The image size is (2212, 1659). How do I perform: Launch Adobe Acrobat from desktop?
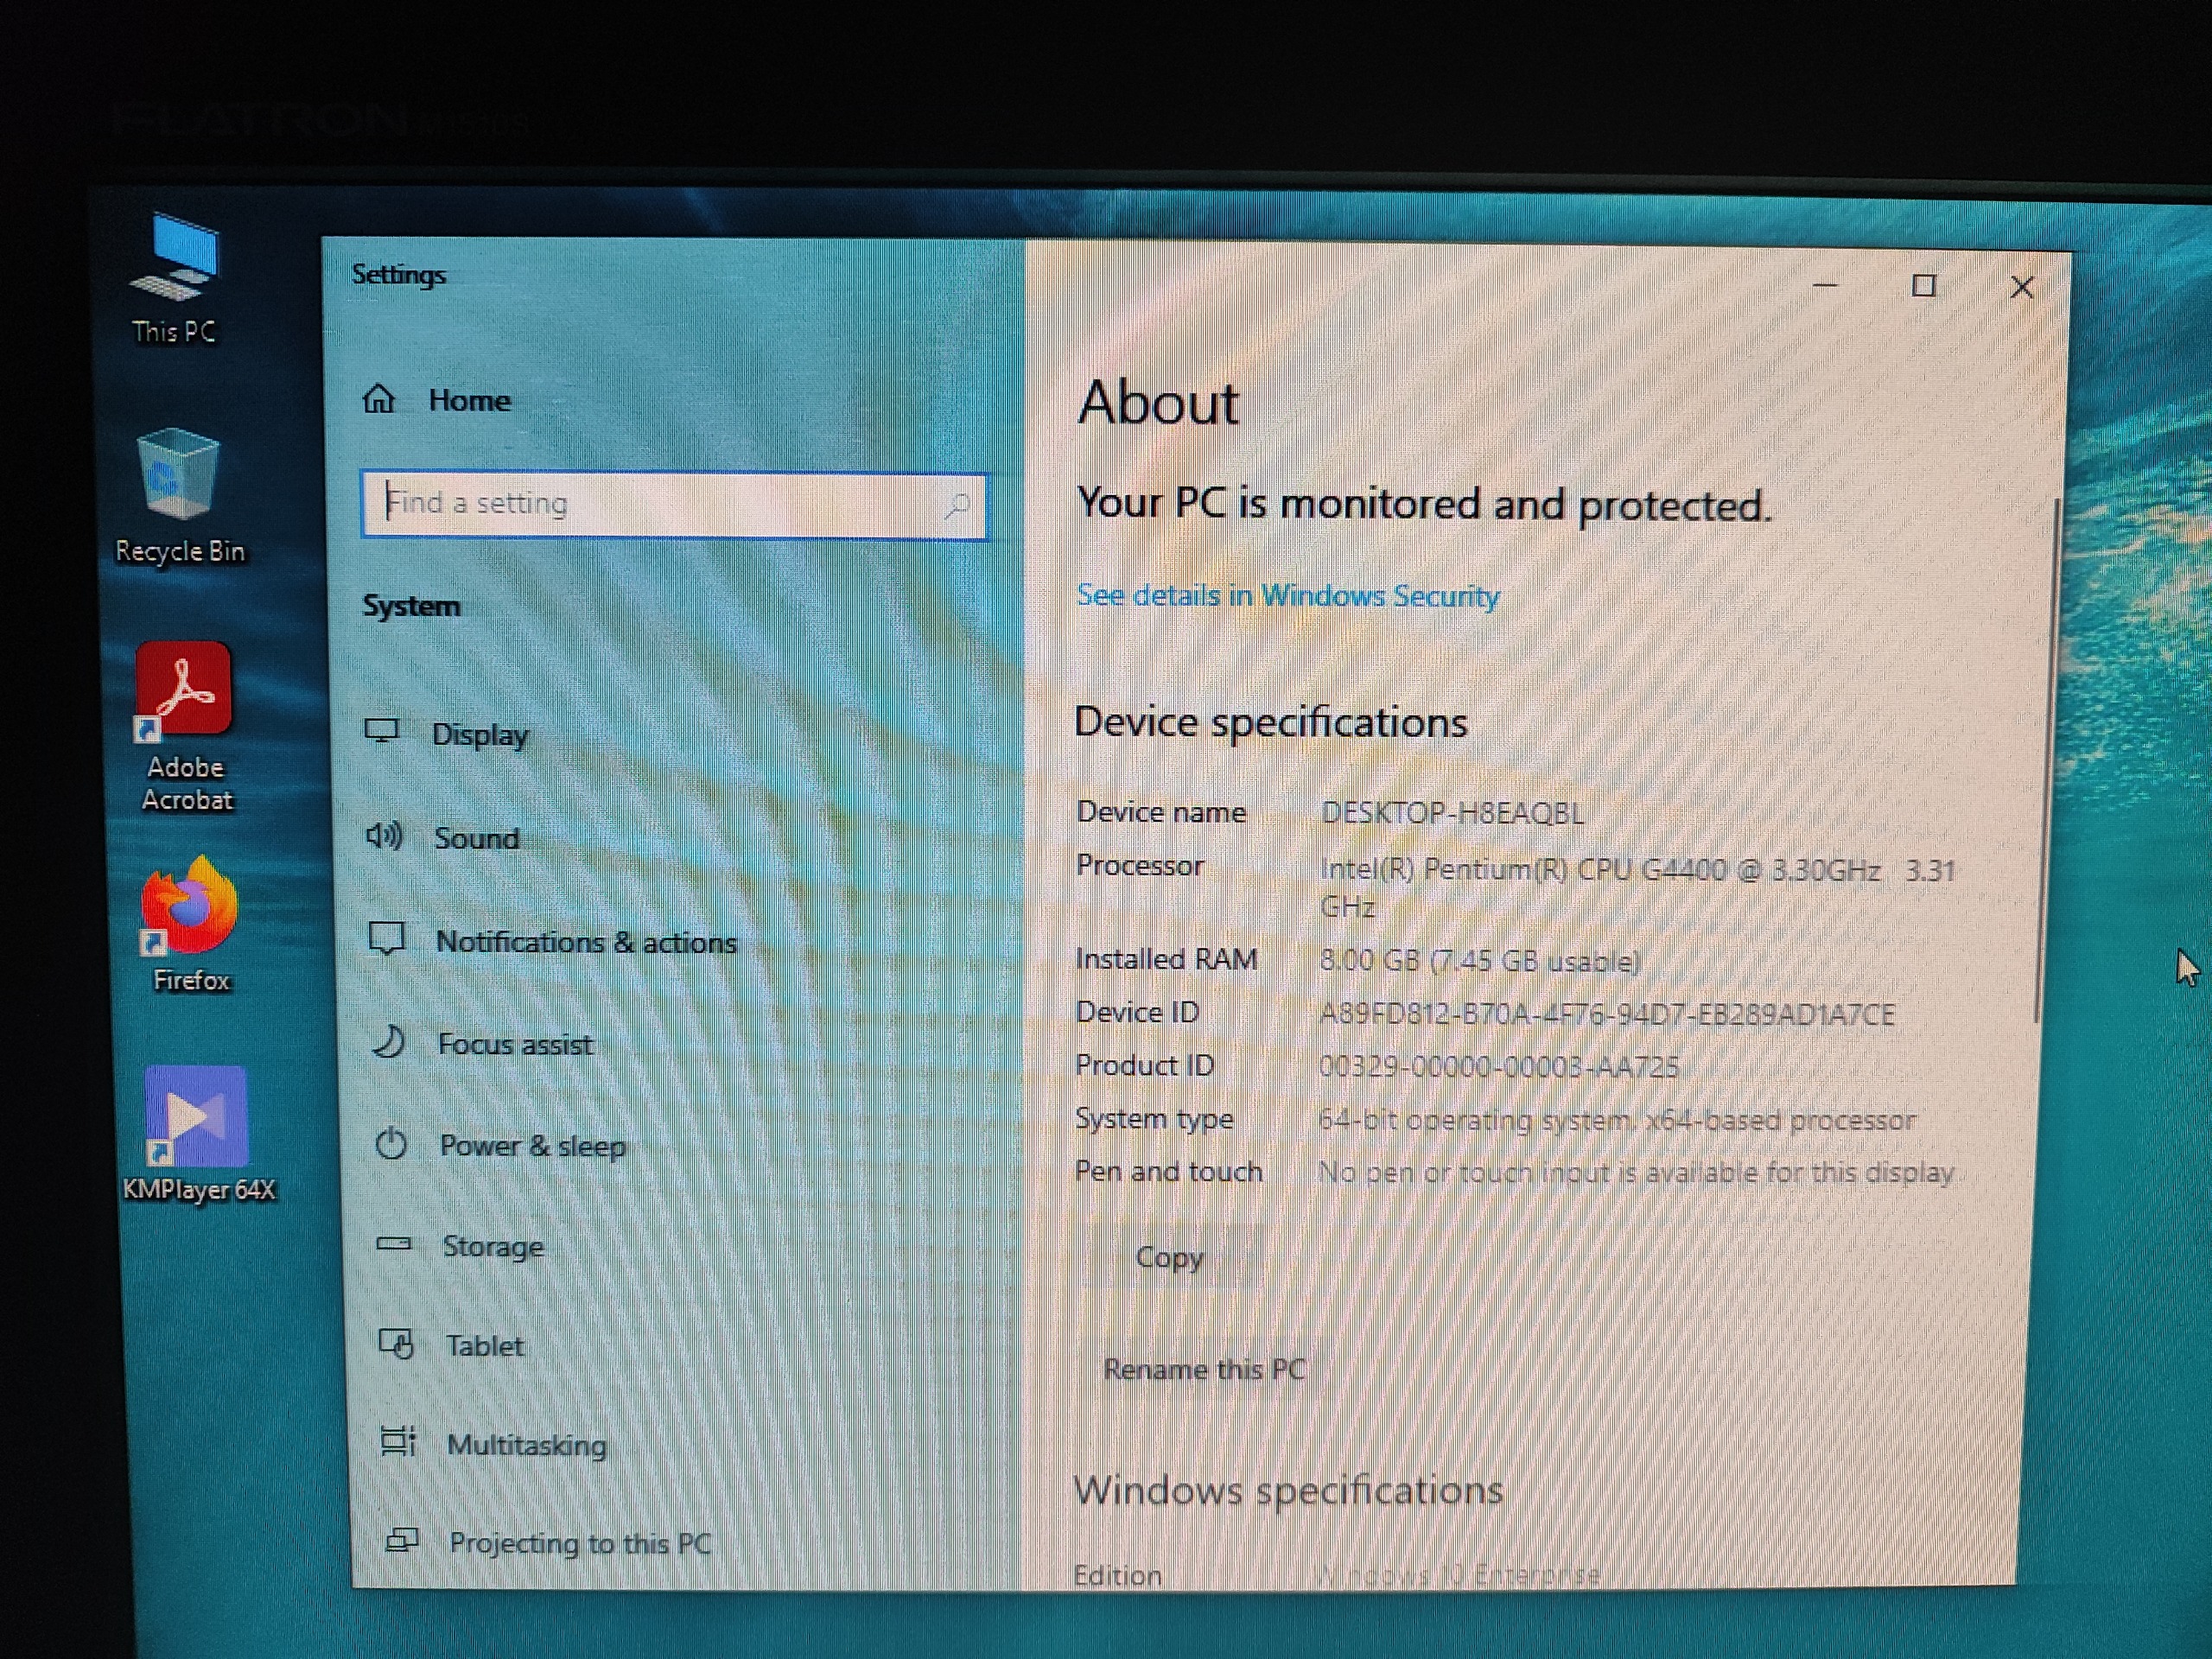[x=184, y=690]
